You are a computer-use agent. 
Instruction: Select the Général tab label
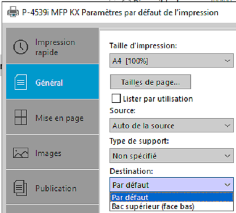(49, 83)
